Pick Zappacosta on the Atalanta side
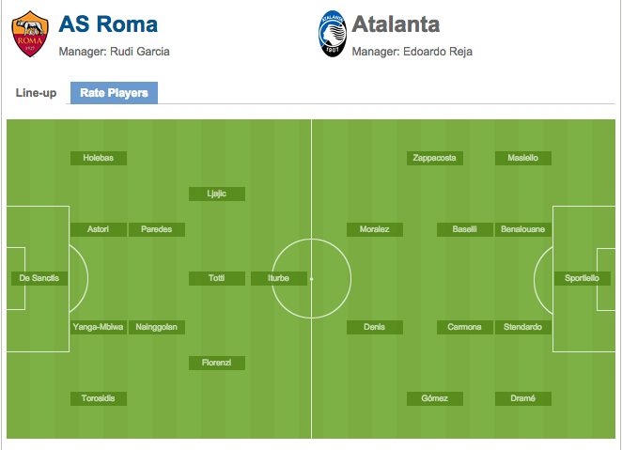This screenshot has height=450, width=622. (434, 158)
